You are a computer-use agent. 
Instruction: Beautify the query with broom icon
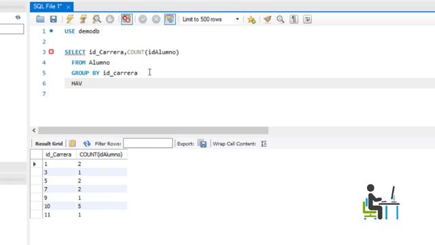(x=267, y=19)
